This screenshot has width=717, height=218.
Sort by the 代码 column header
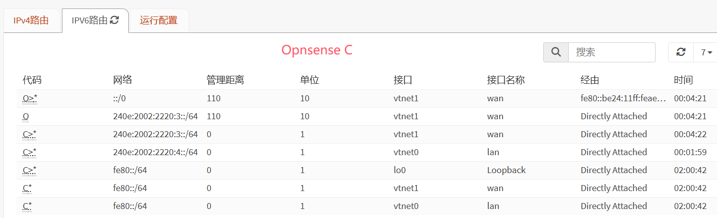[32, 80]
